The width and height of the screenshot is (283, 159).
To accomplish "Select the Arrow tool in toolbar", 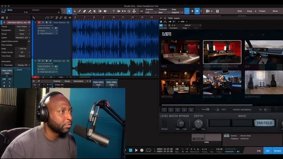I will click(69, 11).
